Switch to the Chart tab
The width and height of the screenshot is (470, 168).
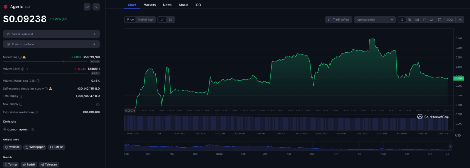[132, 5]
